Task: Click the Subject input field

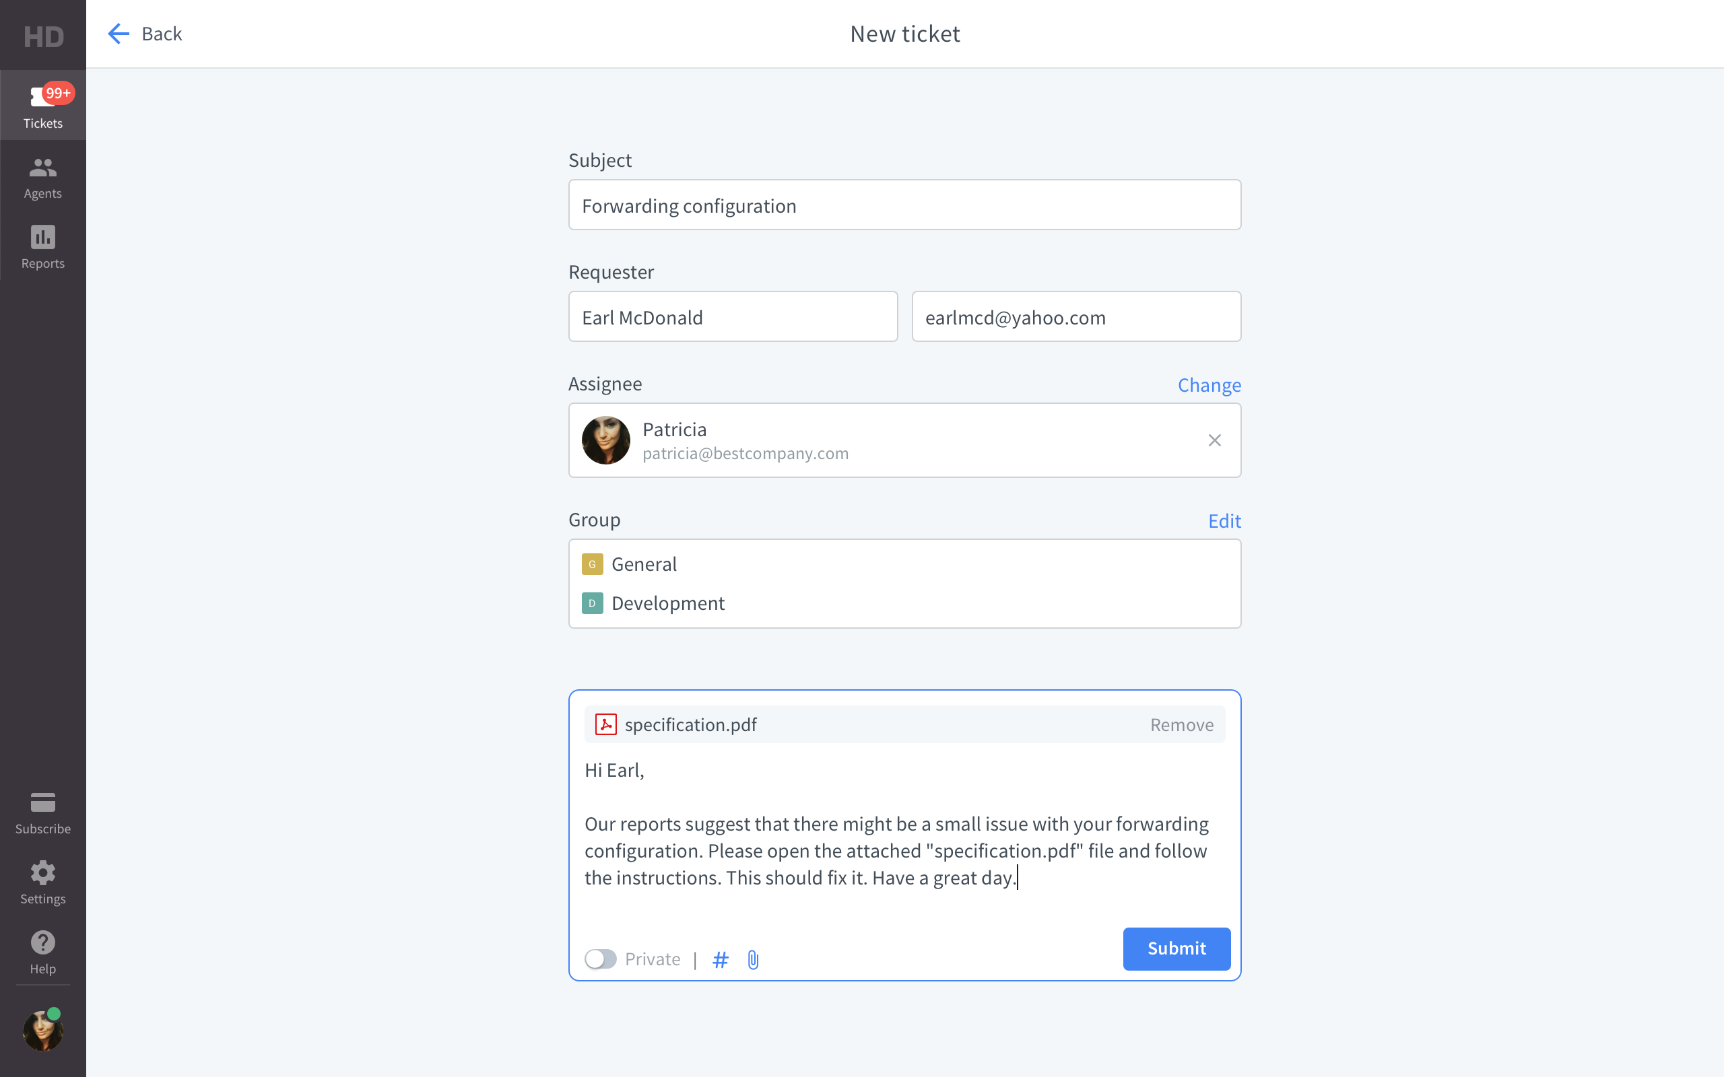Action: [x=904, y=205]
